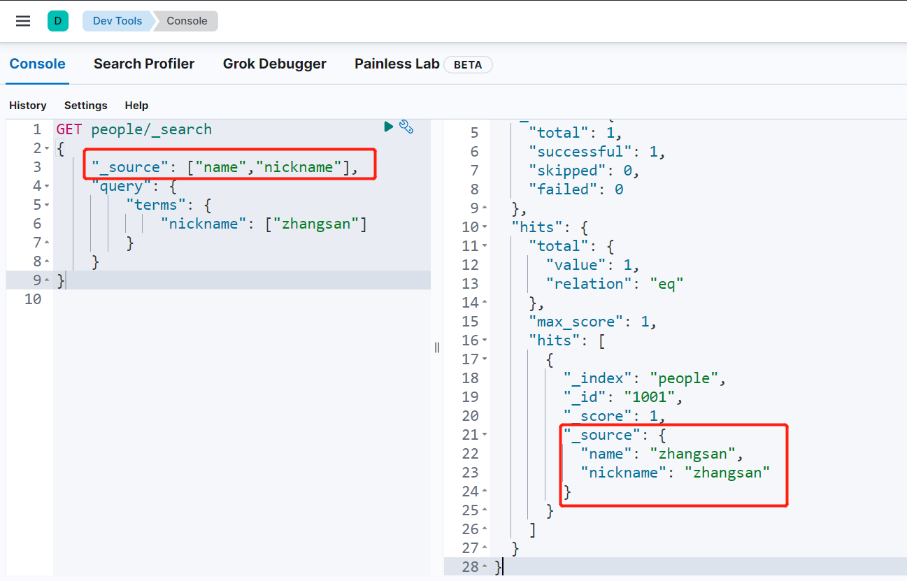Run the request with the play icon
This screenshot has width=907, height=581.
point(389,127)
